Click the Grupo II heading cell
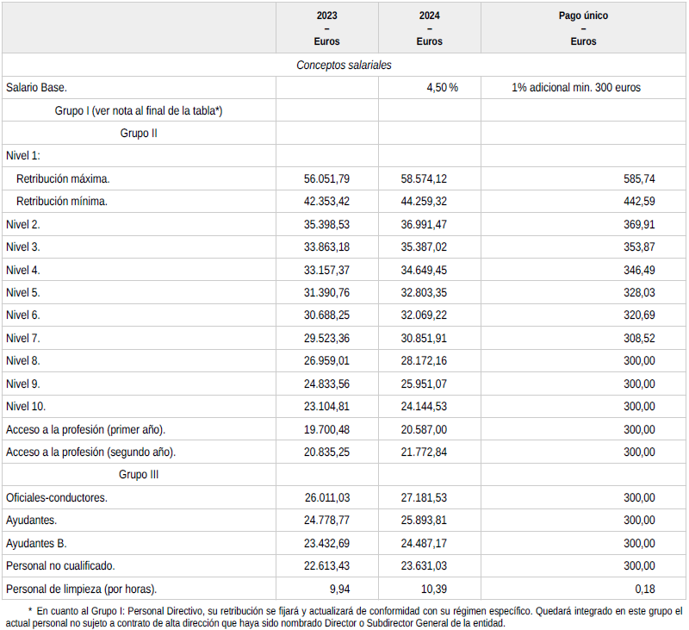The height and width of the screenshot is (630, 689). pos(138,134)
